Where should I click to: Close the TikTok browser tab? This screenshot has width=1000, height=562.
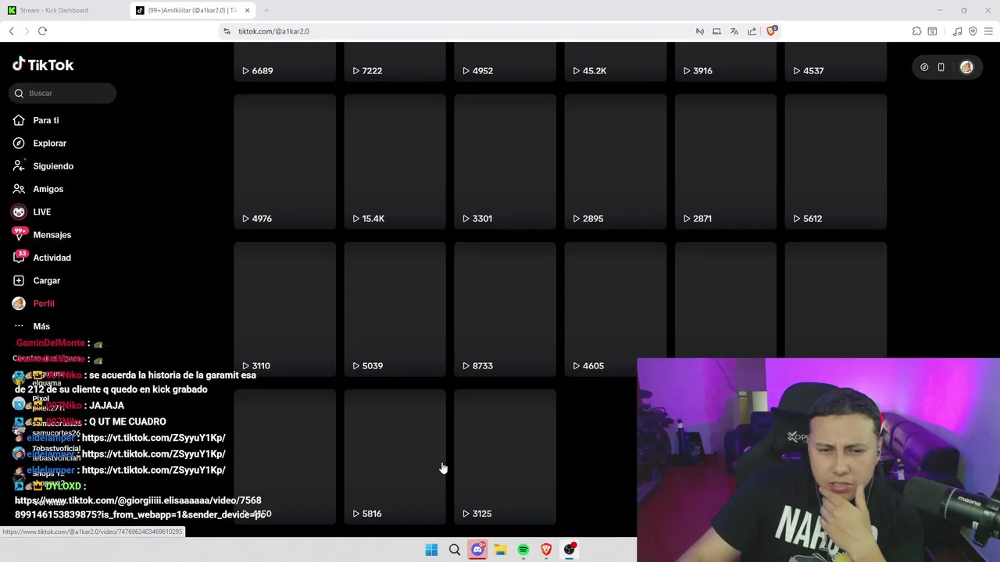click(x=248, y=10)
